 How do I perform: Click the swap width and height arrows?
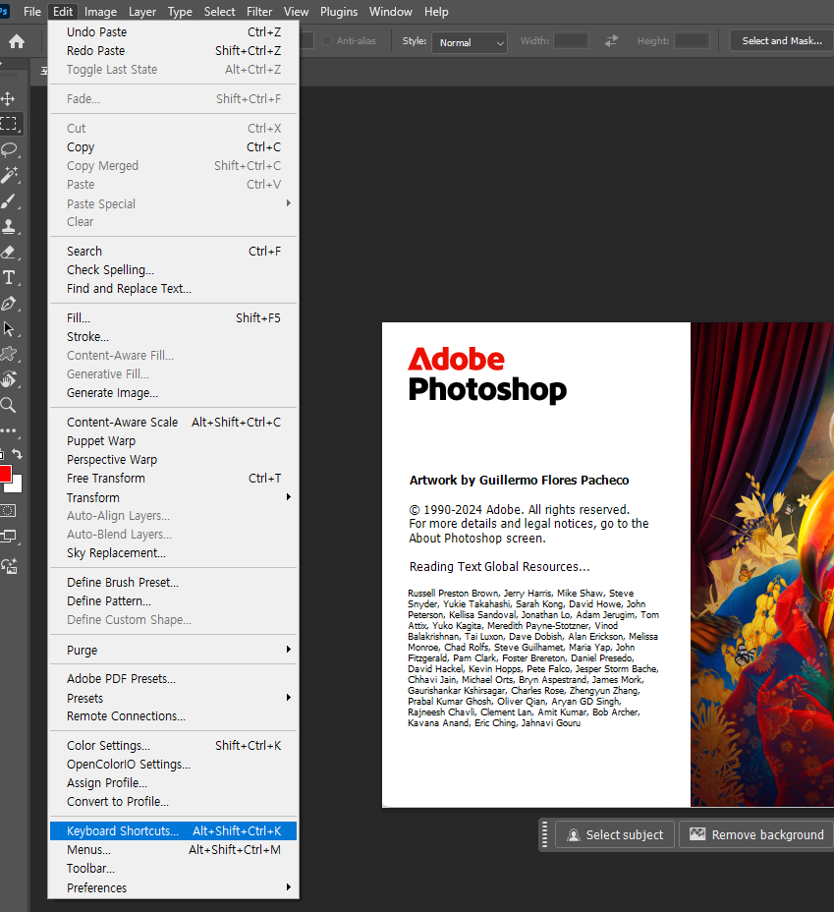[611, 41]
